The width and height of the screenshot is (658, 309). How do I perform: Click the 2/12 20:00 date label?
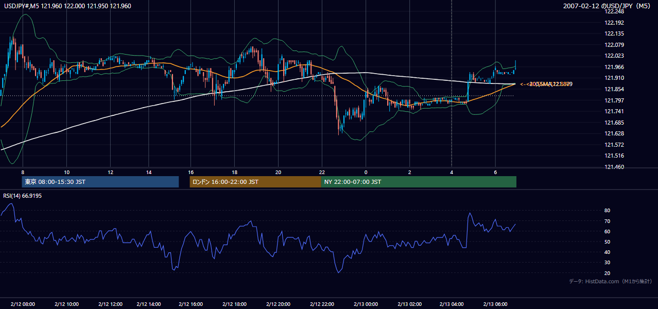click(x=278, y=304)
